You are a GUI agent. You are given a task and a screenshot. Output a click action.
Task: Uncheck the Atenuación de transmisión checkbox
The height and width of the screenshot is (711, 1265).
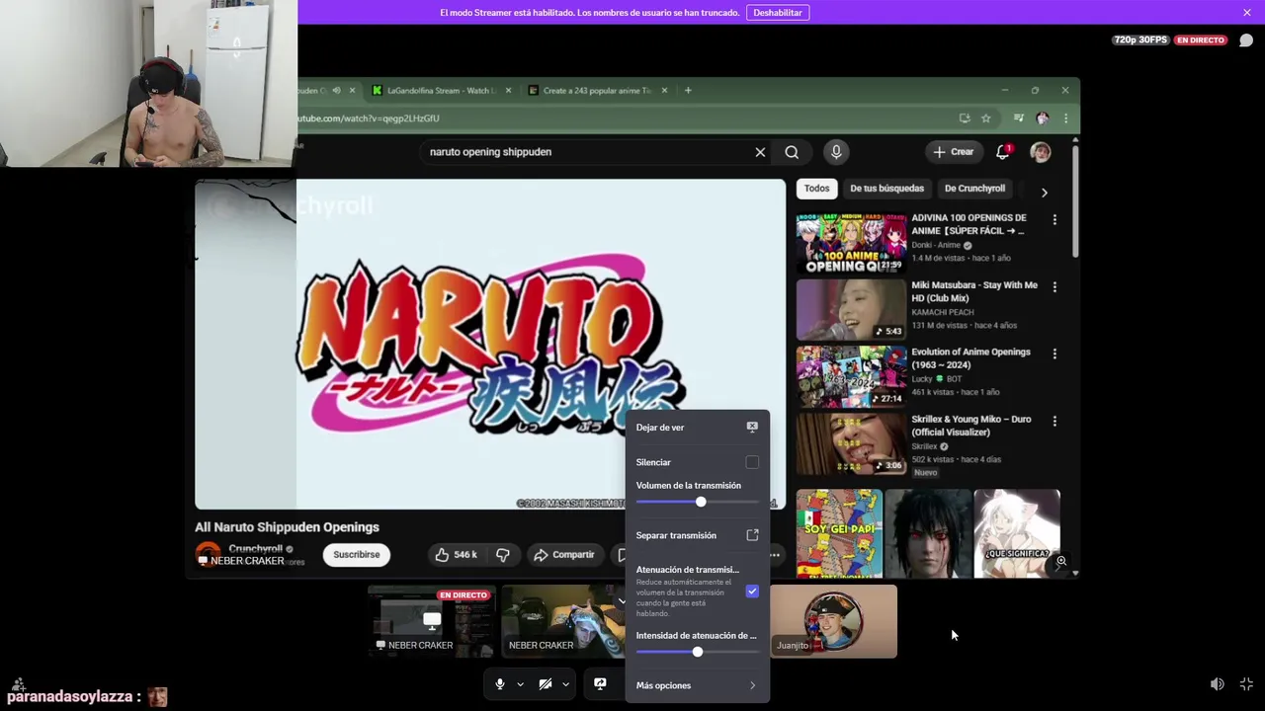click(x=752, y=592)
